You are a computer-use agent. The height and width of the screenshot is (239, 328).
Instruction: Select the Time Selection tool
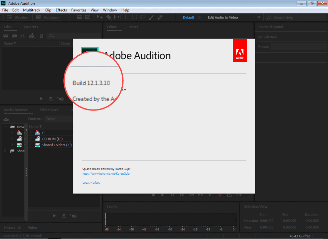tap(126, 17)
